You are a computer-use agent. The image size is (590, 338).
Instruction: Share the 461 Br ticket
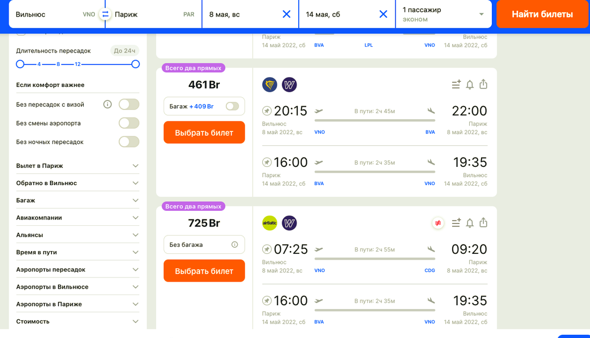coord(483,84)
